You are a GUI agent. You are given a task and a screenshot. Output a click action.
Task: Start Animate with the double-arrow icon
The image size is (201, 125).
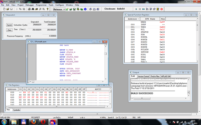coord(144,9)
